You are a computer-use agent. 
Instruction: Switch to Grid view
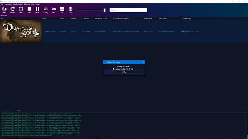(71, 10)
